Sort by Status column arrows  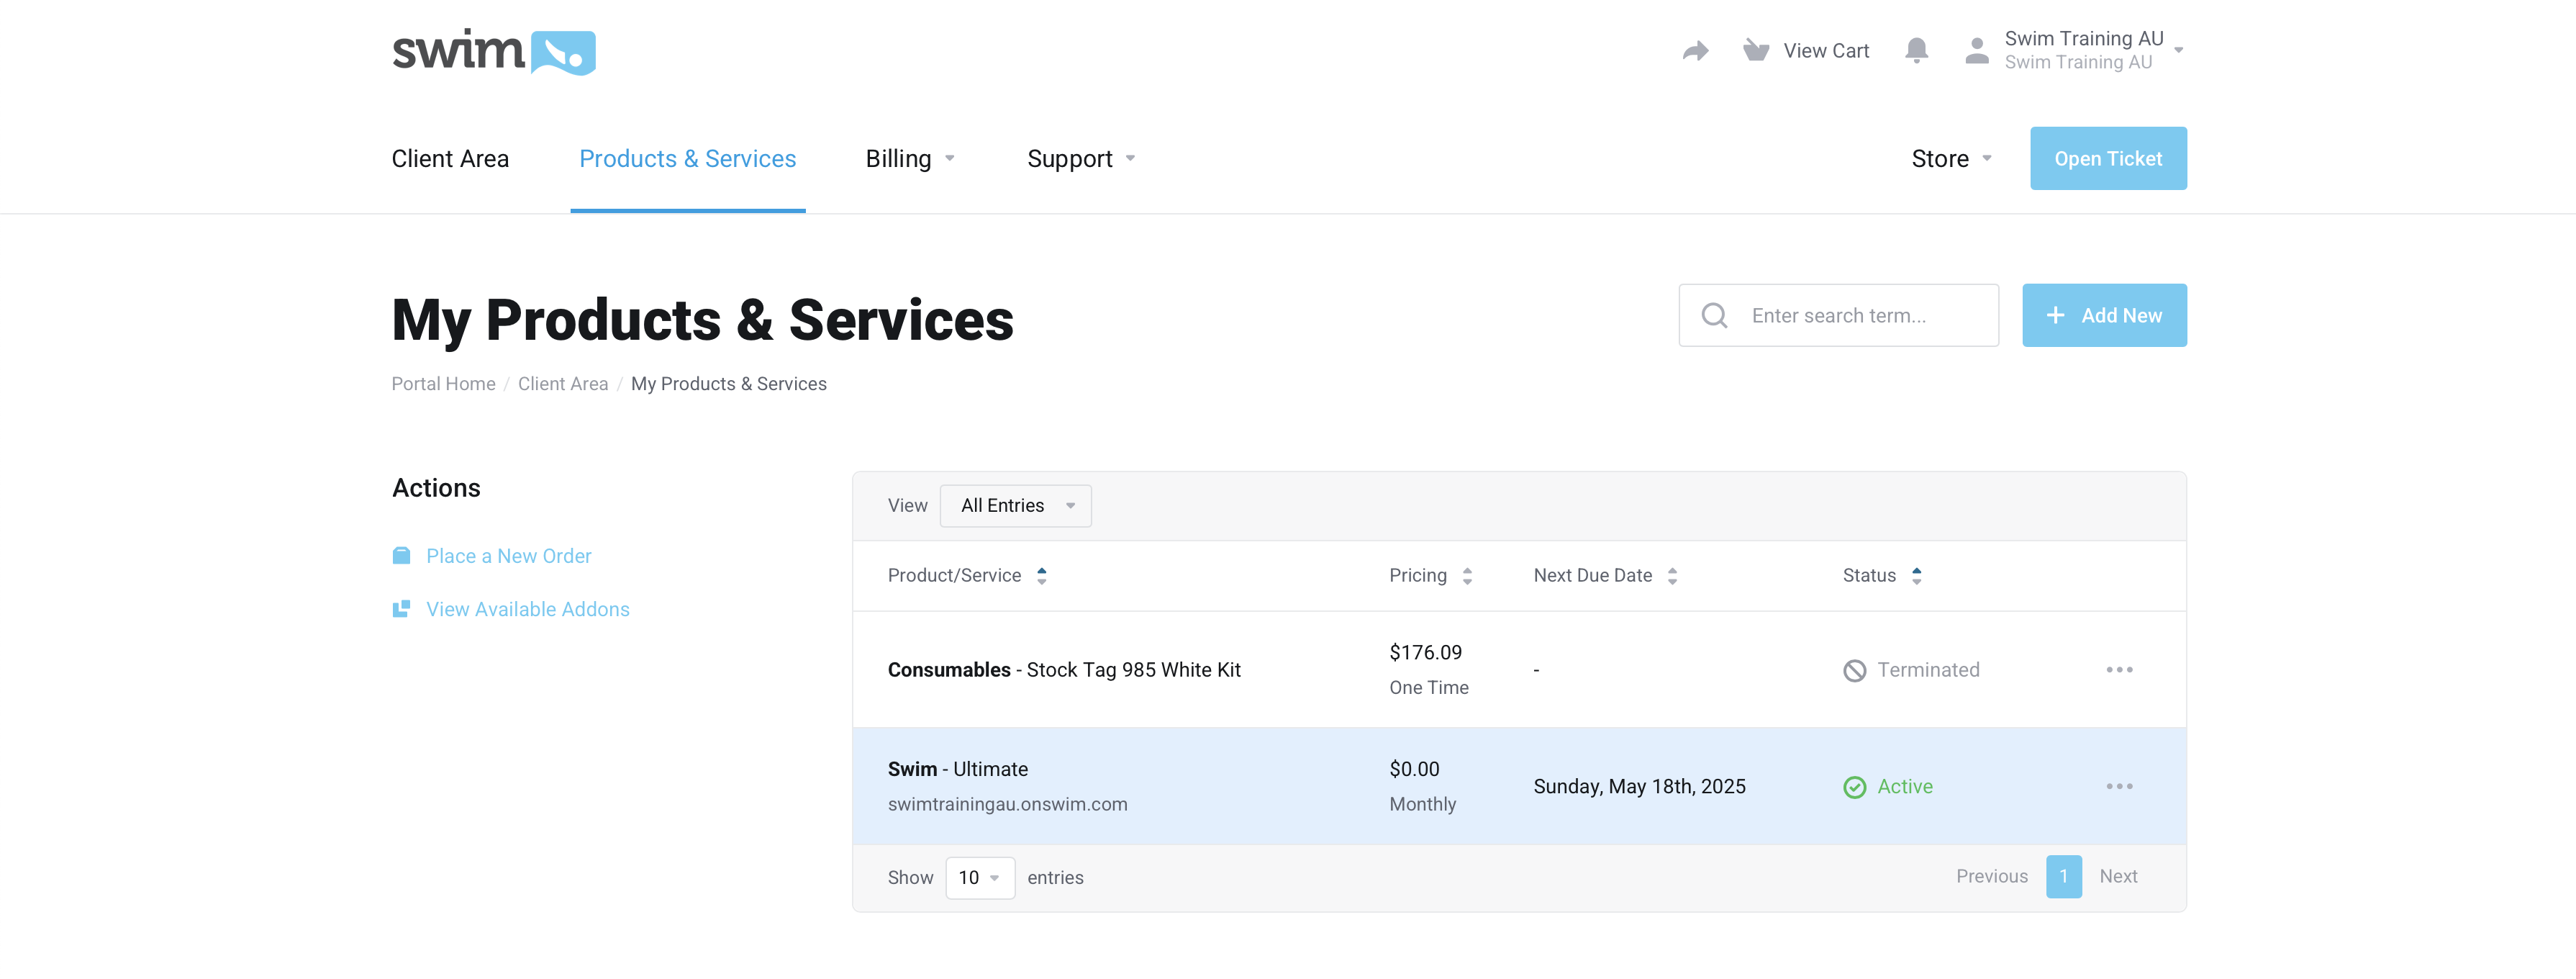(1916, 576)
